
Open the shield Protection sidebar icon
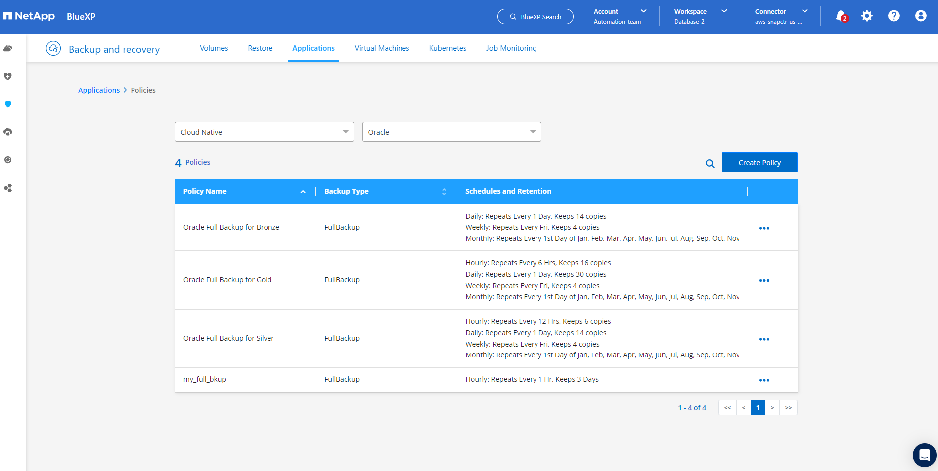click(x=8, y=104)
